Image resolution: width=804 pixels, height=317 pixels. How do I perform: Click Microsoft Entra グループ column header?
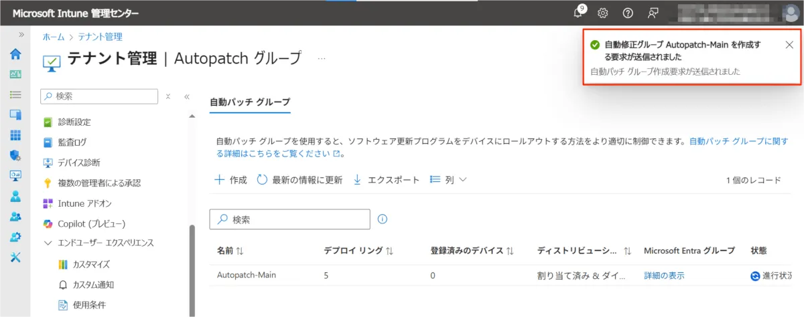pos(689,251)
